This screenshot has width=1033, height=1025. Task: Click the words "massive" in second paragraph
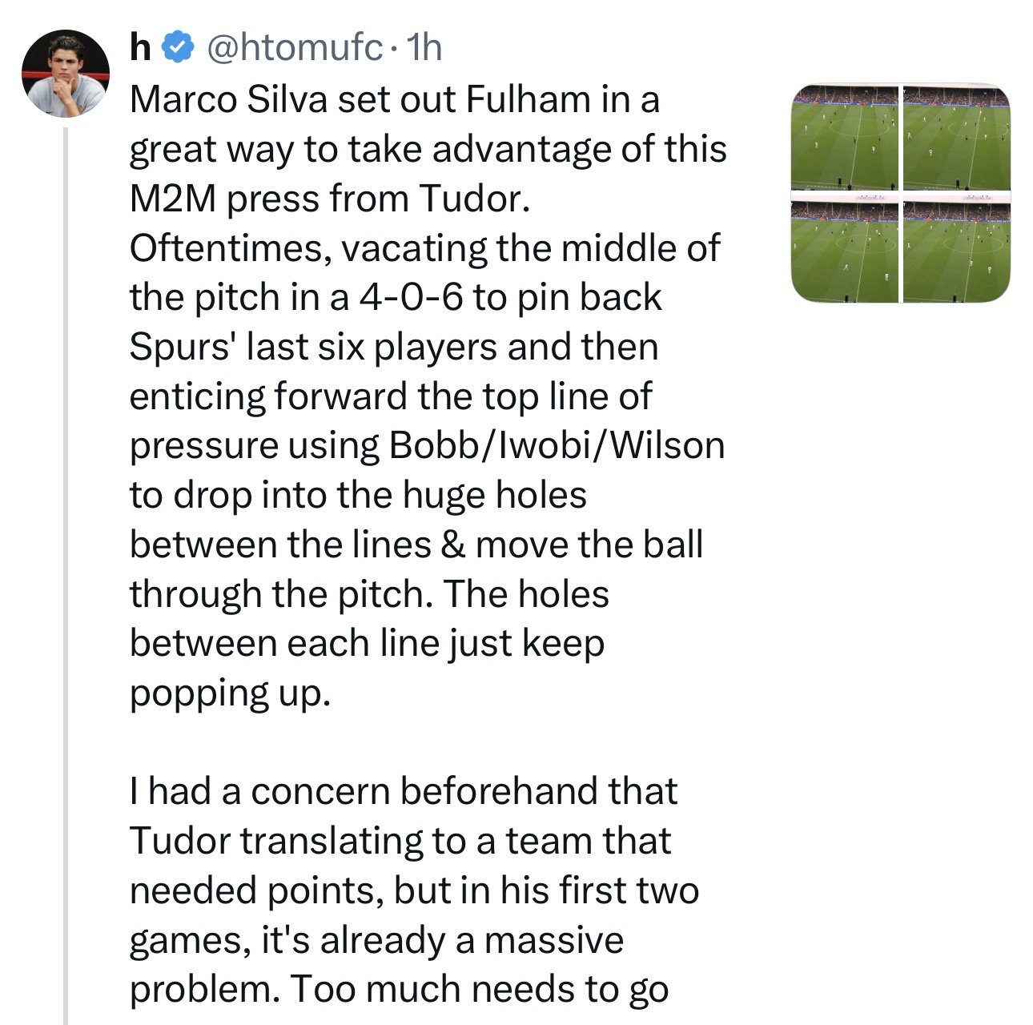point(553,939)
